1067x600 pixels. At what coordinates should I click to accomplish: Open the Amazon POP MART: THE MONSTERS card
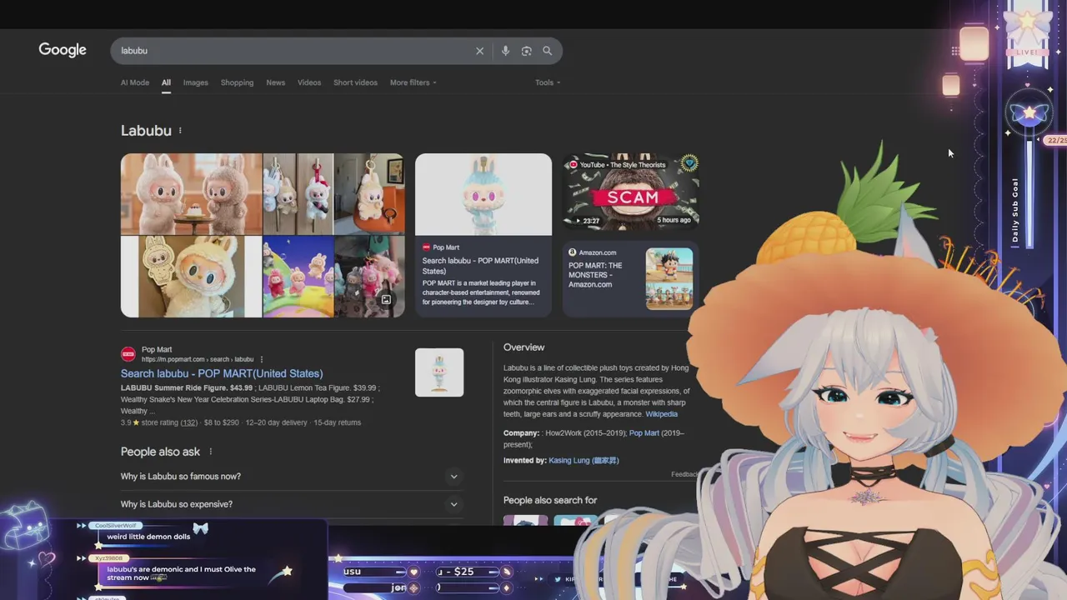(x=631, y=279)
